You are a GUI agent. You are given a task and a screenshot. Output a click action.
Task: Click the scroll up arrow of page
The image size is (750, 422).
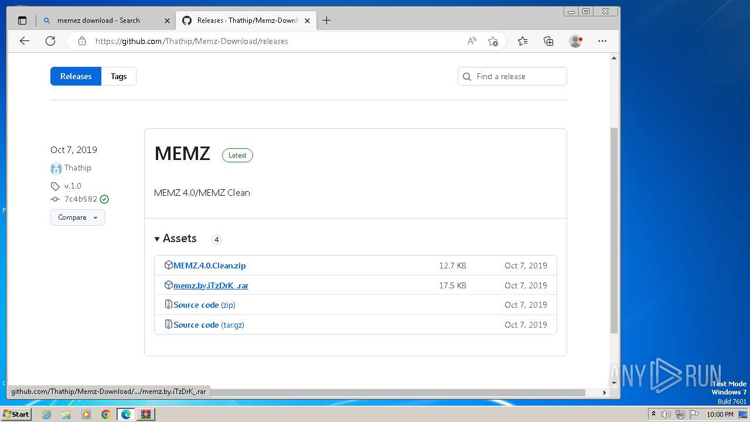click(x=614, y=58)
